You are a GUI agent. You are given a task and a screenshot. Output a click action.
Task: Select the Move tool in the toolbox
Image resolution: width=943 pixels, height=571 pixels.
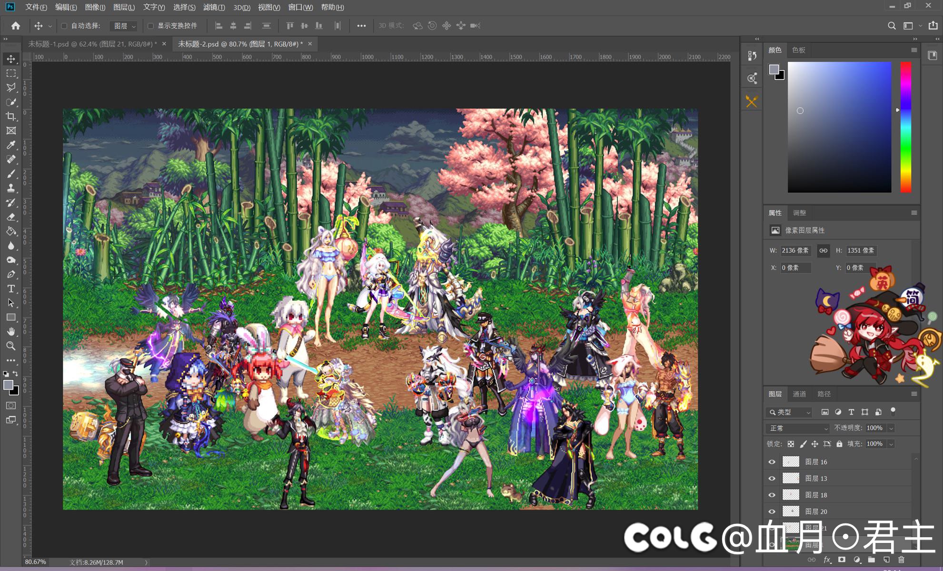(11, 59)
